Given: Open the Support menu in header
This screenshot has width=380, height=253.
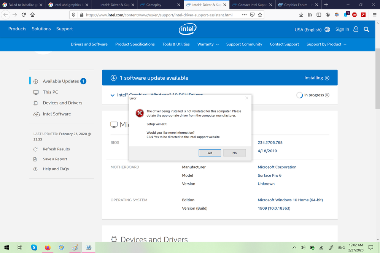Looking at the screenshot, I should pyautogui.click(x=64, y=29).
